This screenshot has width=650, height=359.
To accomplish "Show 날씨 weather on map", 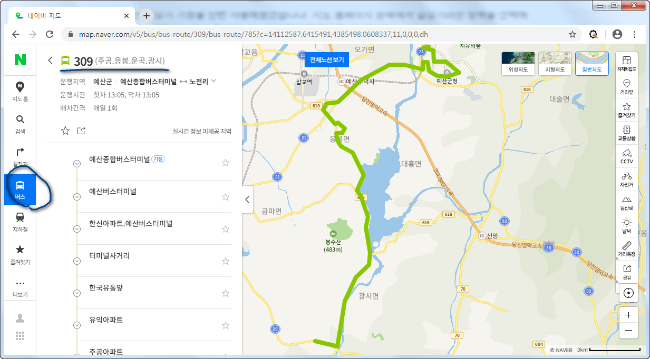I will tap(627, 225).
